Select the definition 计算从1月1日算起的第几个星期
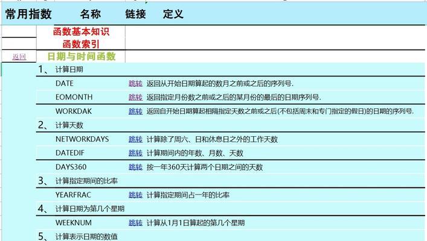 point(196,223)
